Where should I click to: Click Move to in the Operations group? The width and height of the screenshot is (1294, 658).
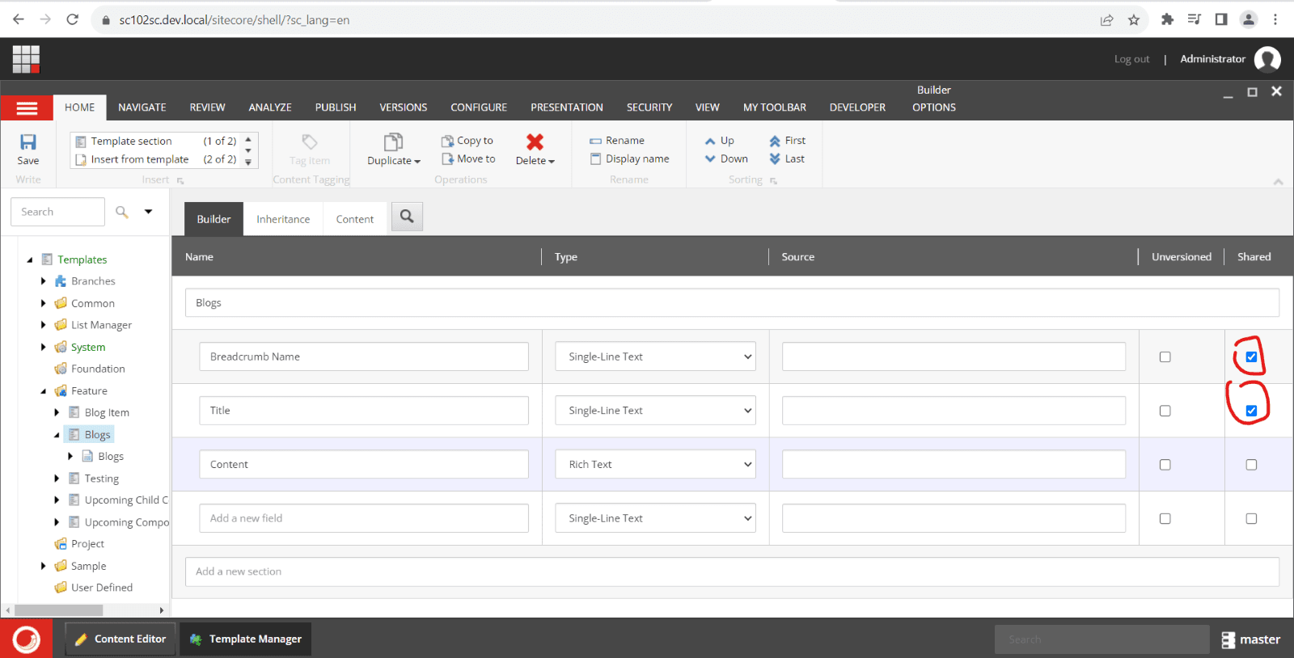pos(468,158)
